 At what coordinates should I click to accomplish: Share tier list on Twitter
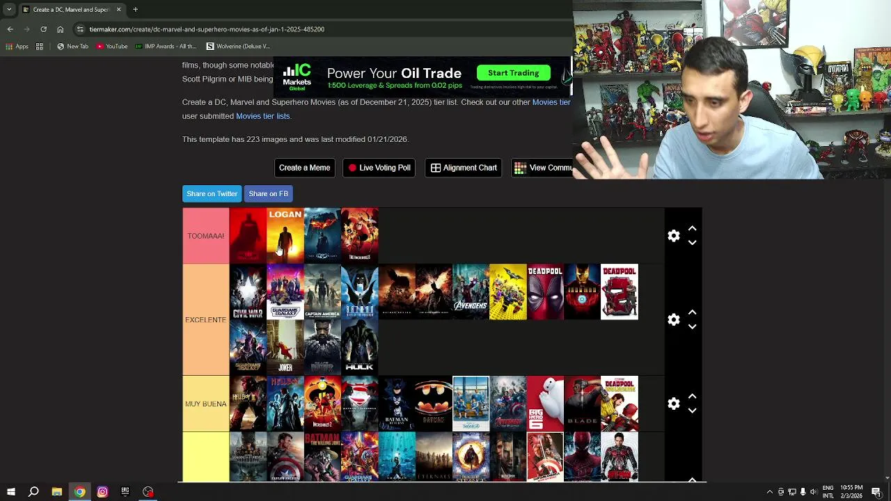(212, 193)
